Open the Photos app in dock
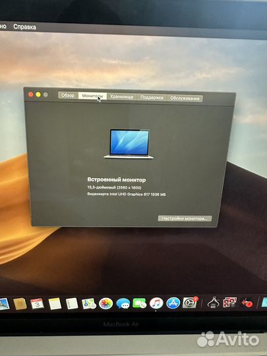This screenshot has width=267, height=356. tap(105, 304)
